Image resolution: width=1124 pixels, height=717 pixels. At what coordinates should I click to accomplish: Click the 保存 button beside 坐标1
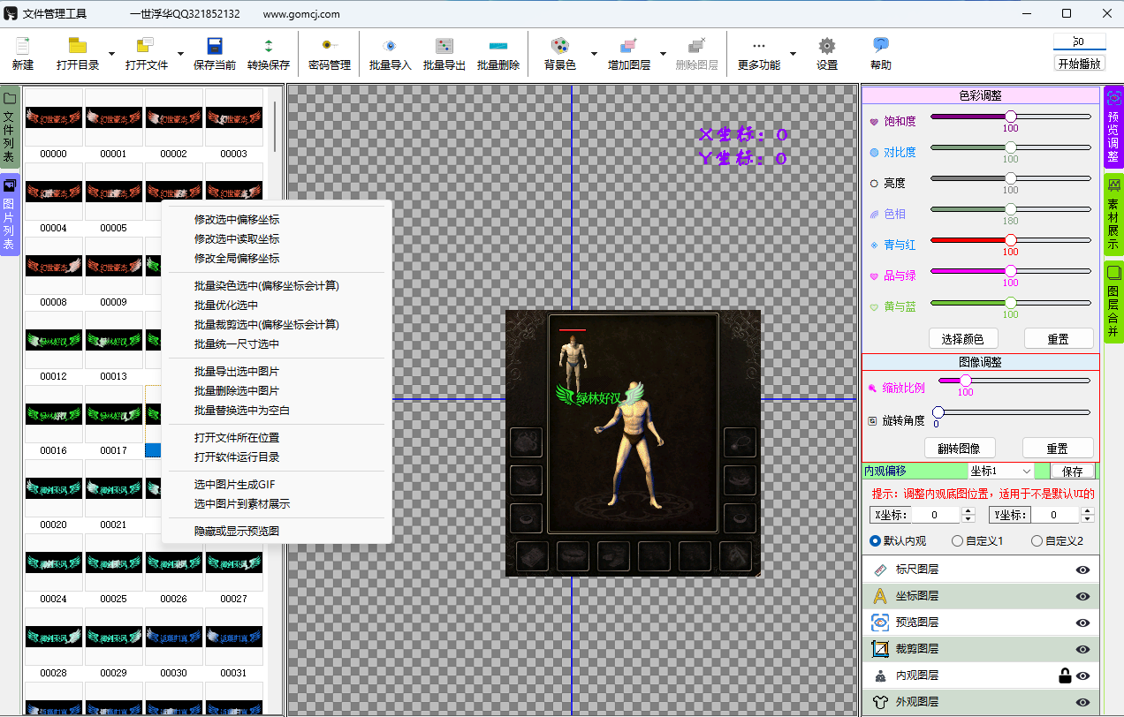coord(1072,472)
